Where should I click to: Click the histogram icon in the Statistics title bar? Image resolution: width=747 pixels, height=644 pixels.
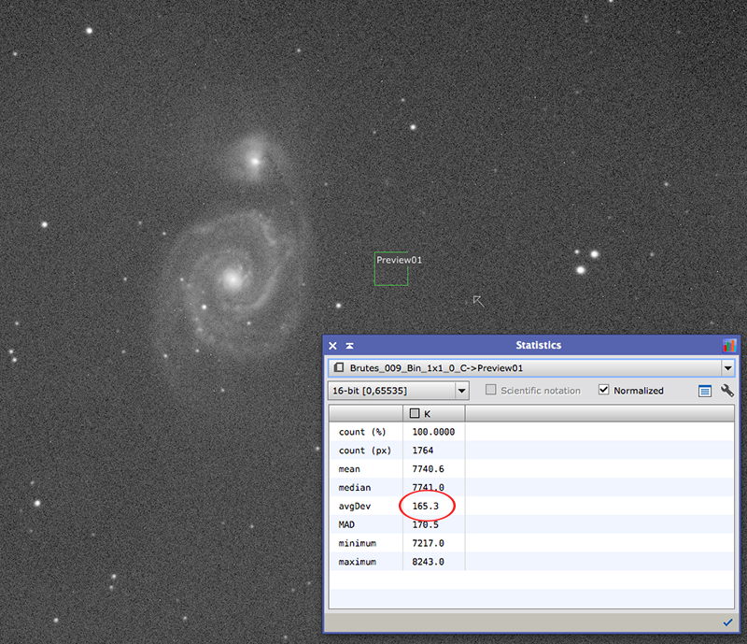tap(729, 346)
